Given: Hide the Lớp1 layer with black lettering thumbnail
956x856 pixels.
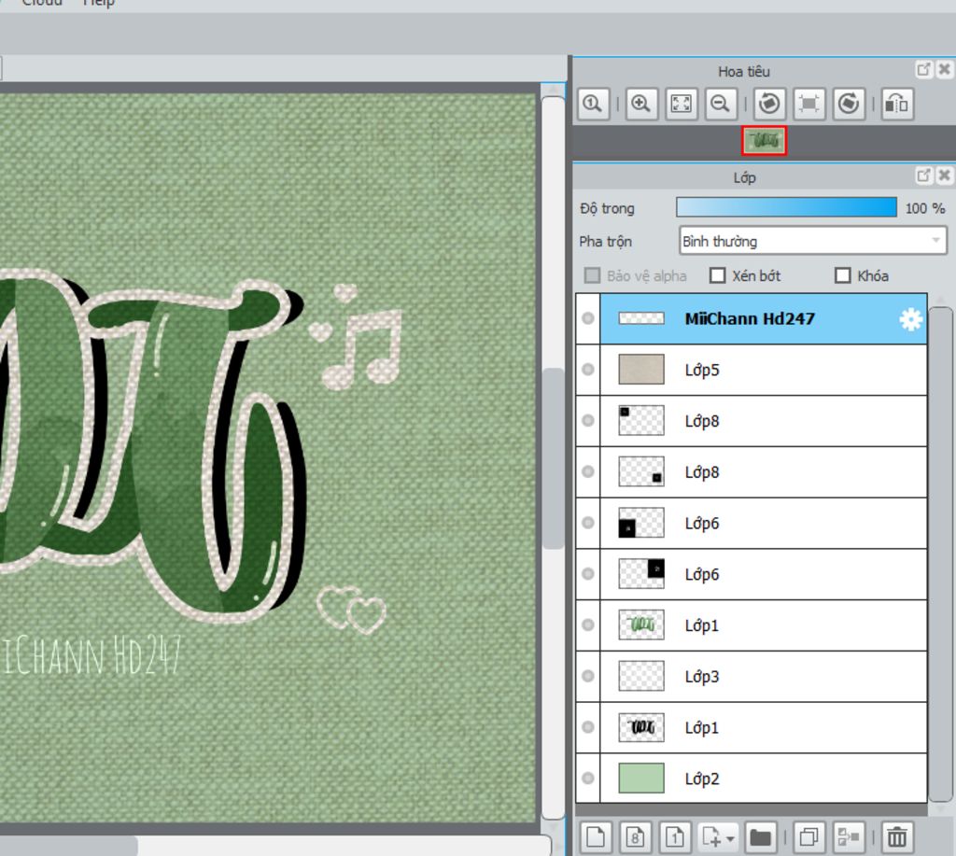Looking at the screenshot, I should click(588, 727).
